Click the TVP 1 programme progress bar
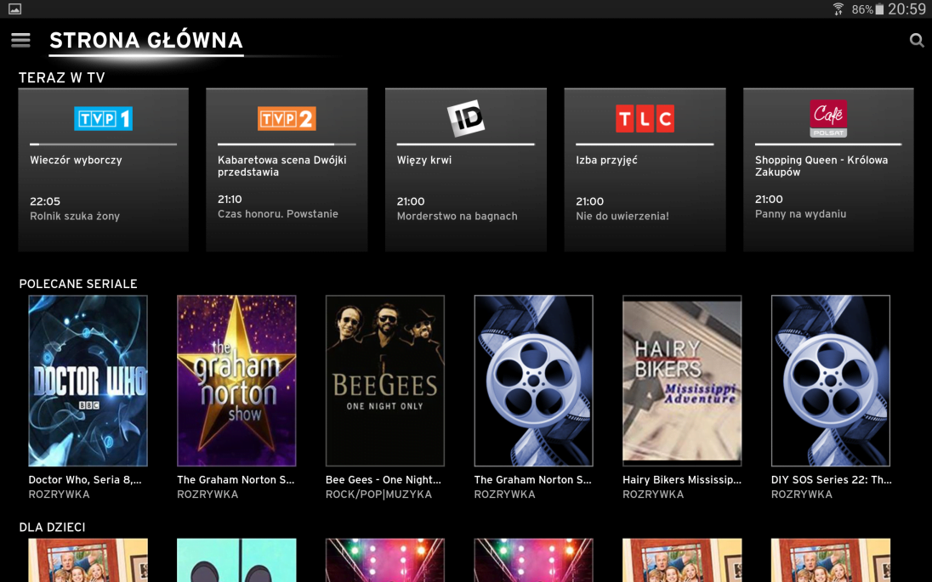The image size is (932, 582). pos(103,144)
